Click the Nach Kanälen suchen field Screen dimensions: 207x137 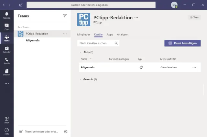(x=98, y=43)
